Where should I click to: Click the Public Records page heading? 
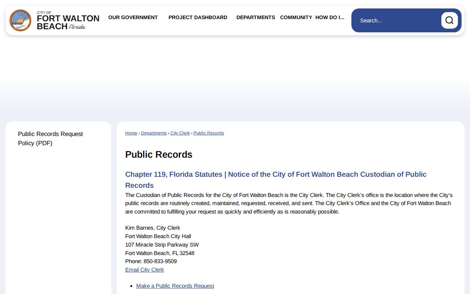pyautogui.click(x=159, y=154)
